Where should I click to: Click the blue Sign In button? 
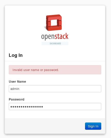(93, 126)
